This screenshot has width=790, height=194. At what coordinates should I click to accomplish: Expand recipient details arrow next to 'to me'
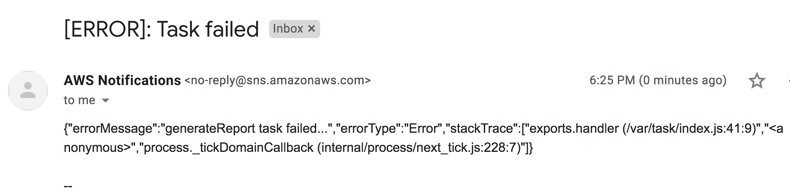[106, 101]
